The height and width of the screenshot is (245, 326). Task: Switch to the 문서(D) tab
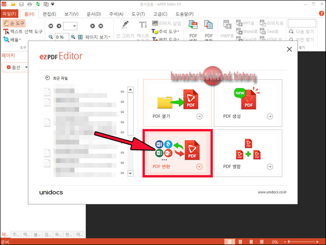click(94, 14)
